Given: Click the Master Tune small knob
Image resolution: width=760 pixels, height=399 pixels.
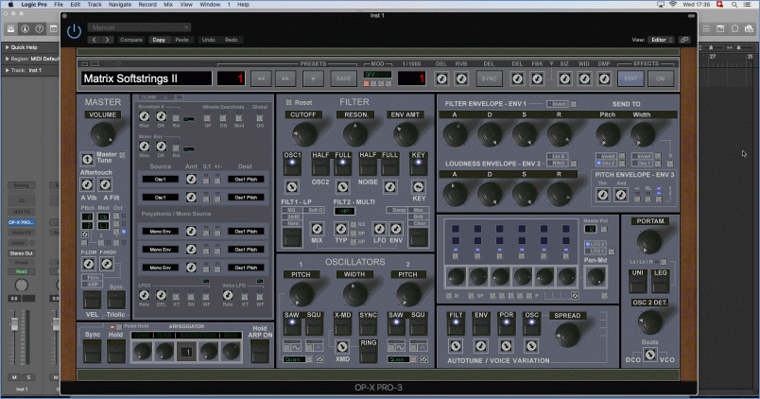Looking at the screenshot, I should (x=87, y=159).
